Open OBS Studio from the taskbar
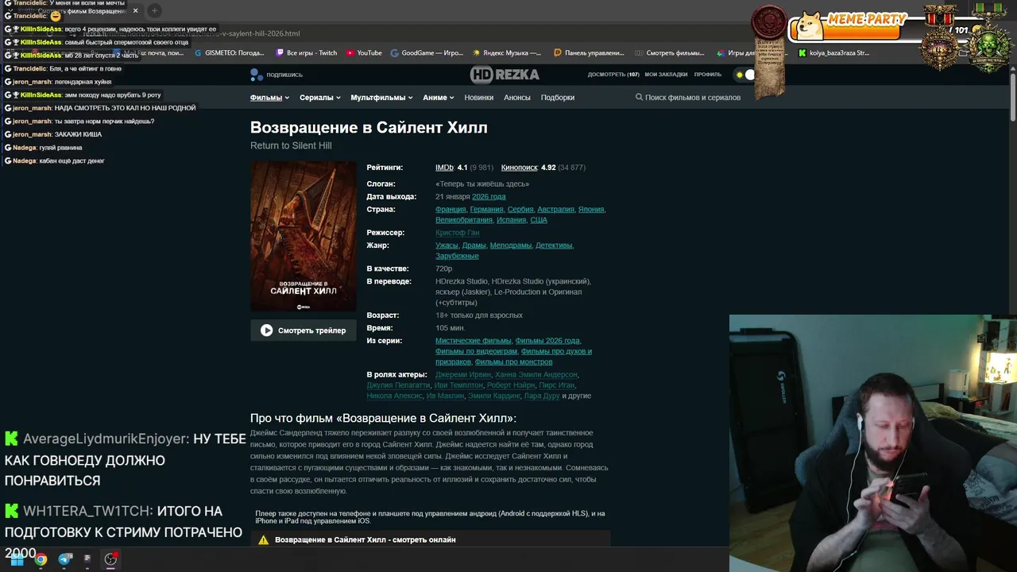 [110, 559]
